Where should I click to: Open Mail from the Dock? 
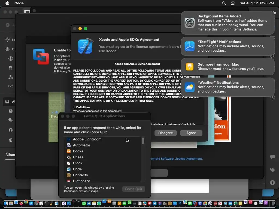click(231, 204)
